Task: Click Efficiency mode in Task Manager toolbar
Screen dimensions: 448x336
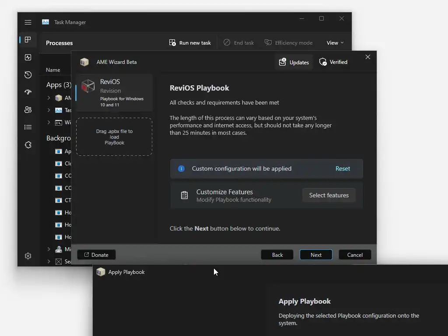Action: [x=288, y=42]
